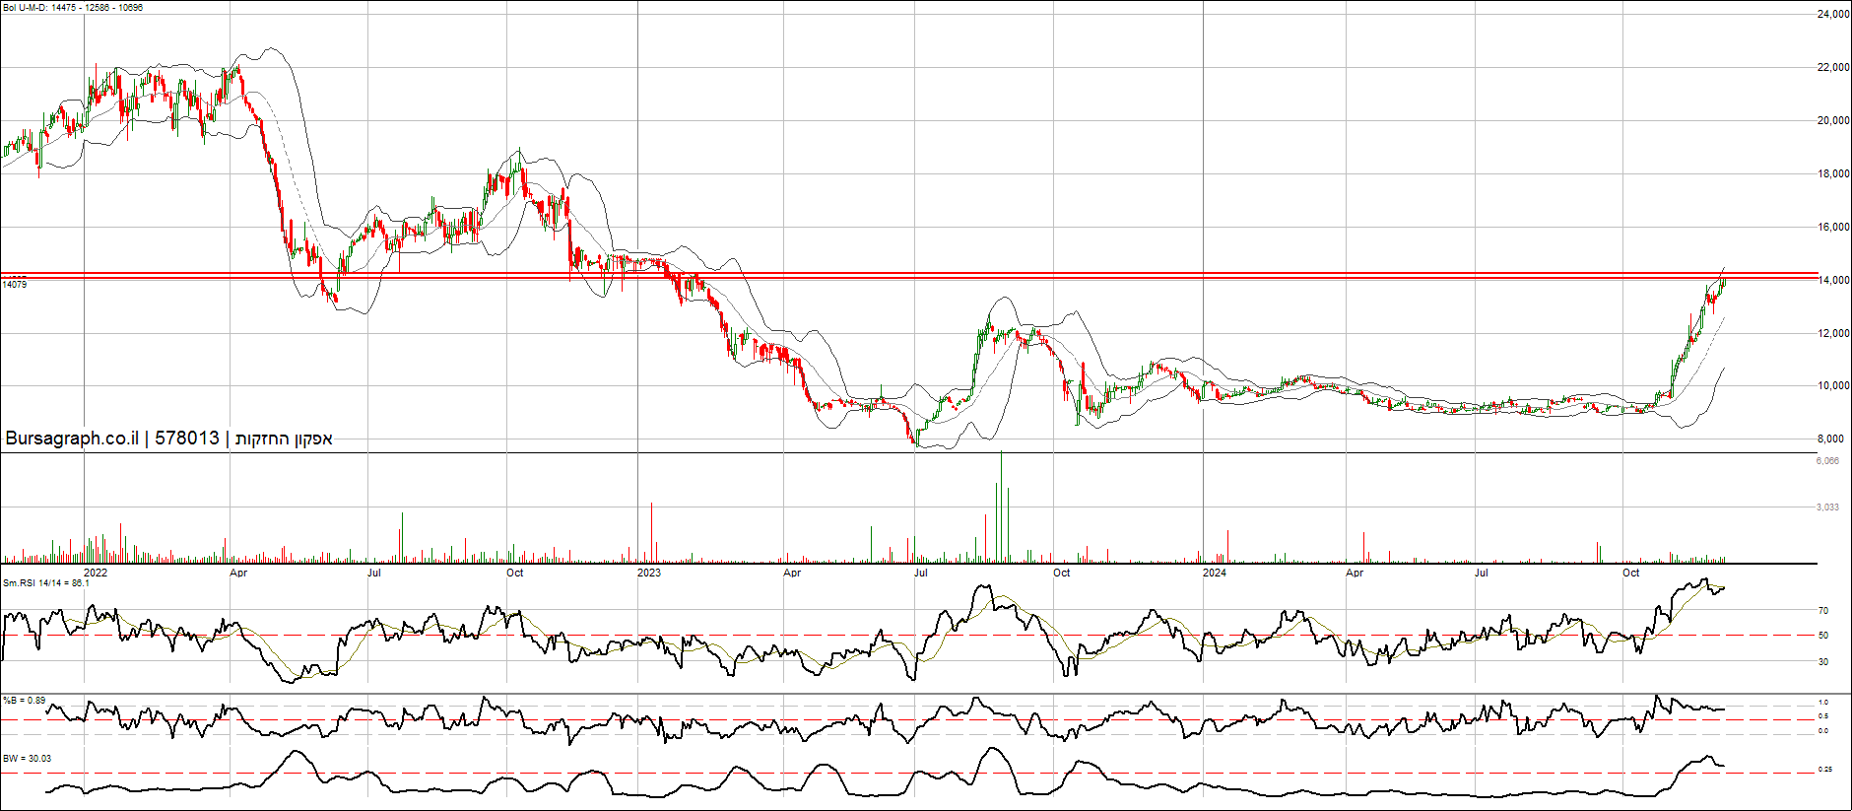Viewport: 1852px width, 811px height.
Task: Click the 0.25 bandwidth level label
Action: point(1824,770)
